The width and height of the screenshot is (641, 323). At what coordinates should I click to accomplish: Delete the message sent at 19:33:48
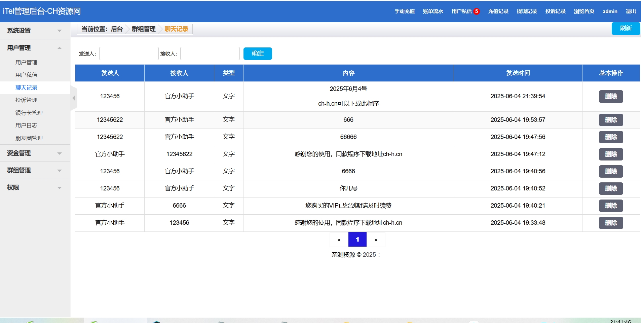pyautogui.click(x=611, y=223)
